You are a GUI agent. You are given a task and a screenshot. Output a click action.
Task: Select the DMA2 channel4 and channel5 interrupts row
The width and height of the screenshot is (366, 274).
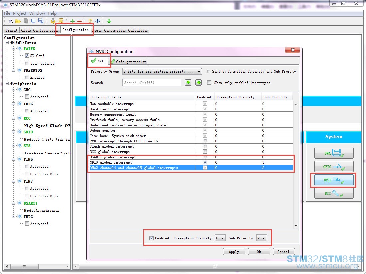coord(191,168)
